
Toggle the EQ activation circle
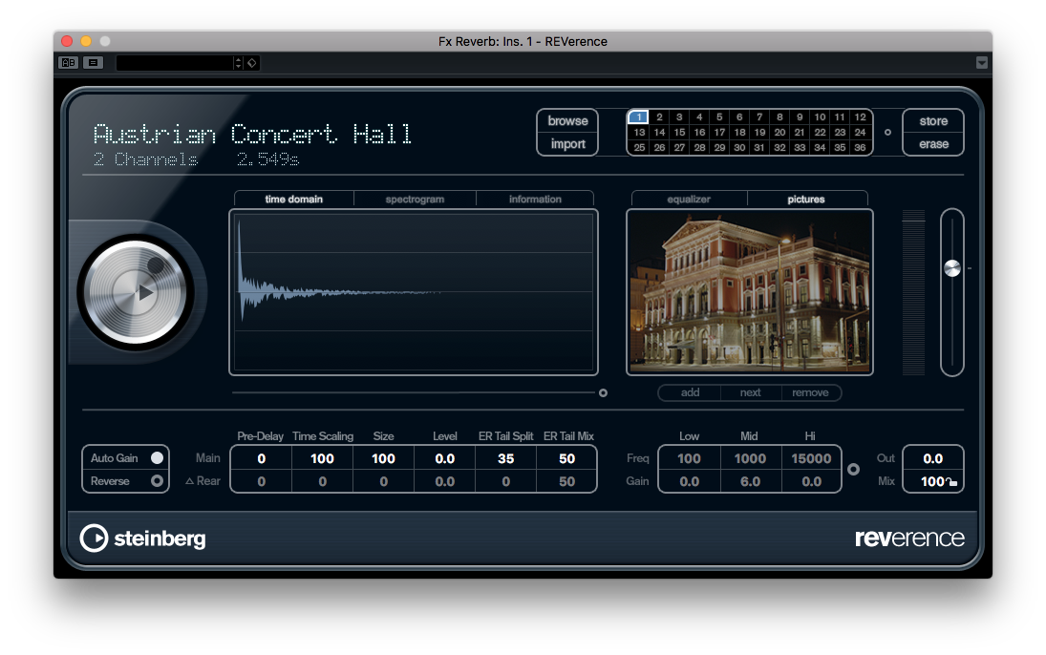(x=853, y=470)
